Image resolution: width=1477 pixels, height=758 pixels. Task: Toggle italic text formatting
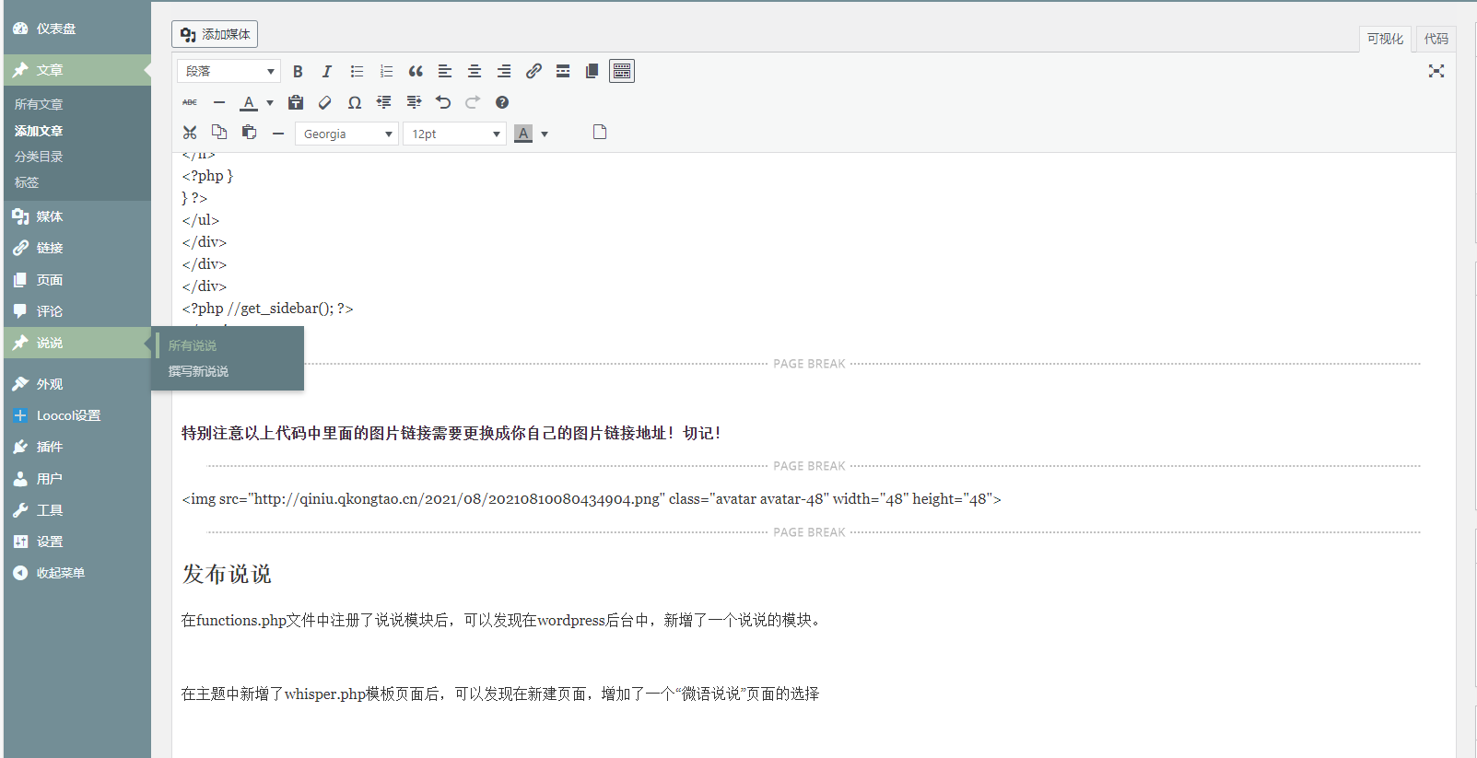tap(326, 72)
